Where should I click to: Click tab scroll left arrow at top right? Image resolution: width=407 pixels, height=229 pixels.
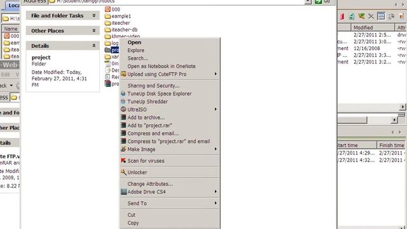click(396, 4)
